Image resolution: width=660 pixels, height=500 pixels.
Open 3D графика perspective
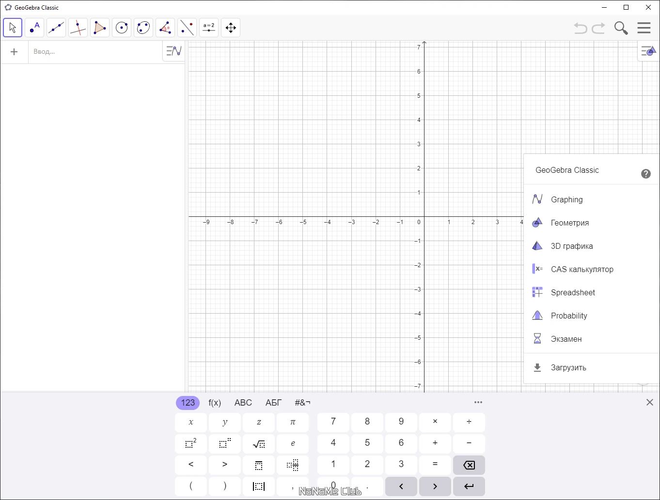591,246
